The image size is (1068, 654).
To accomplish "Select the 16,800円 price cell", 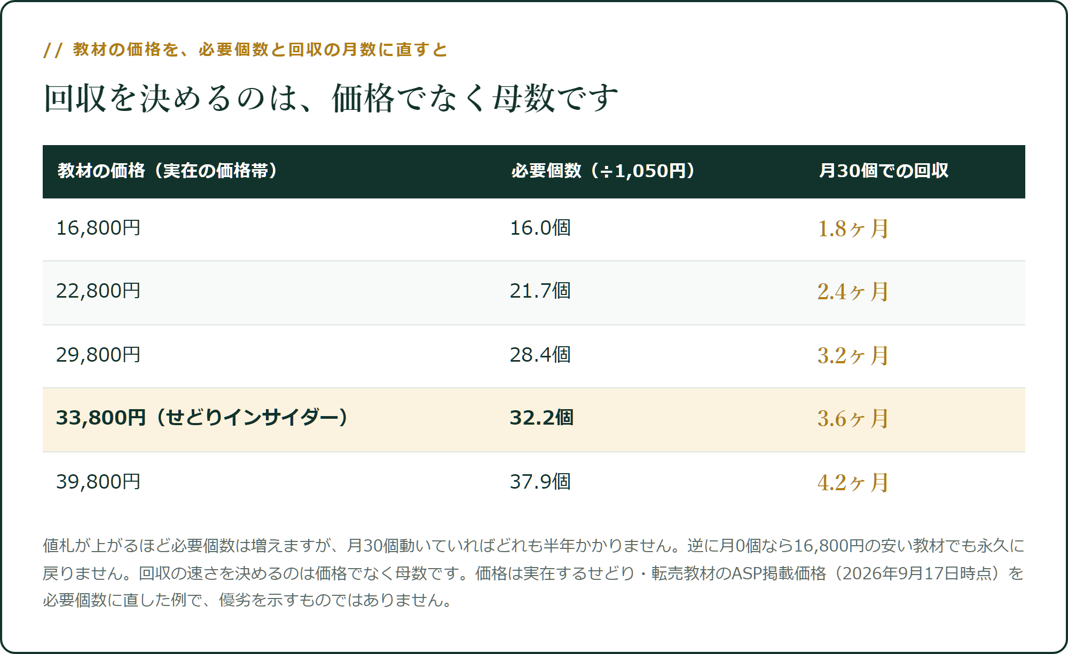I will [x=98, y=228].
